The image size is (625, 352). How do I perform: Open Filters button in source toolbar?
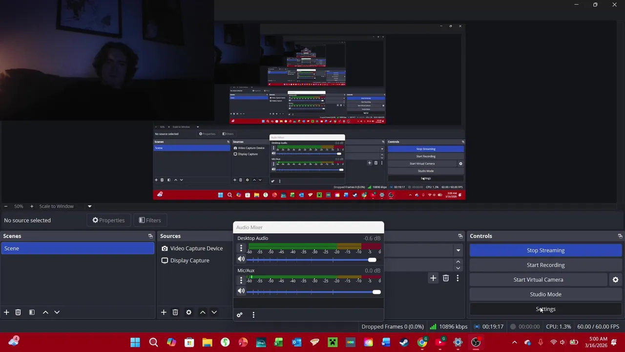coord(149,220)
